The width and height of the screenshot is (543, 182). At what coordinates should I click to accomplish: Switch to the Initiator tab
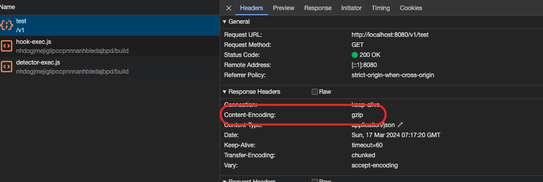tap(351, 8)
